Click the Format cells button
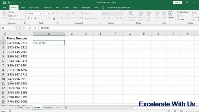 [171, 16]
